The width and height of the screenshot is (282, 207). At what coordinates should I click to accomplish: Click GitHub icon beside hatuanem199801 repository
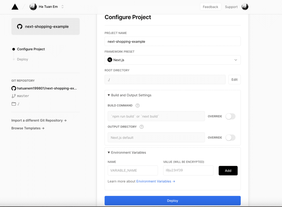[x=14, y=88]
